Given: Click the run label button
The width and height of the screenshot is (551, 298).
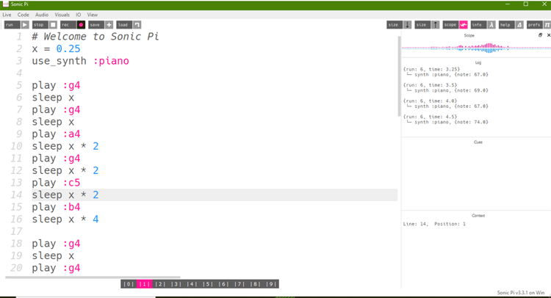Looking at the screenshot, I should pyautogui.click(x=12, y=24).
